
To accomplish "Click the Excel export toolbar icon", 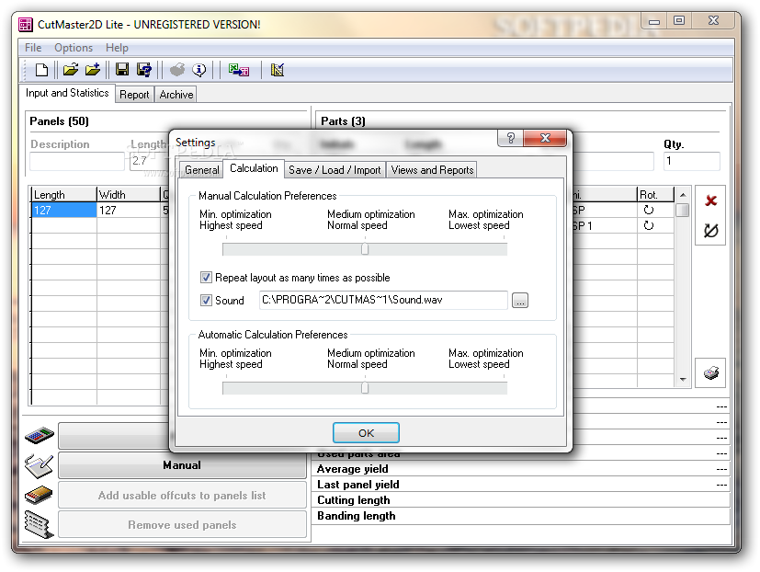I will [x=239, y=70].
